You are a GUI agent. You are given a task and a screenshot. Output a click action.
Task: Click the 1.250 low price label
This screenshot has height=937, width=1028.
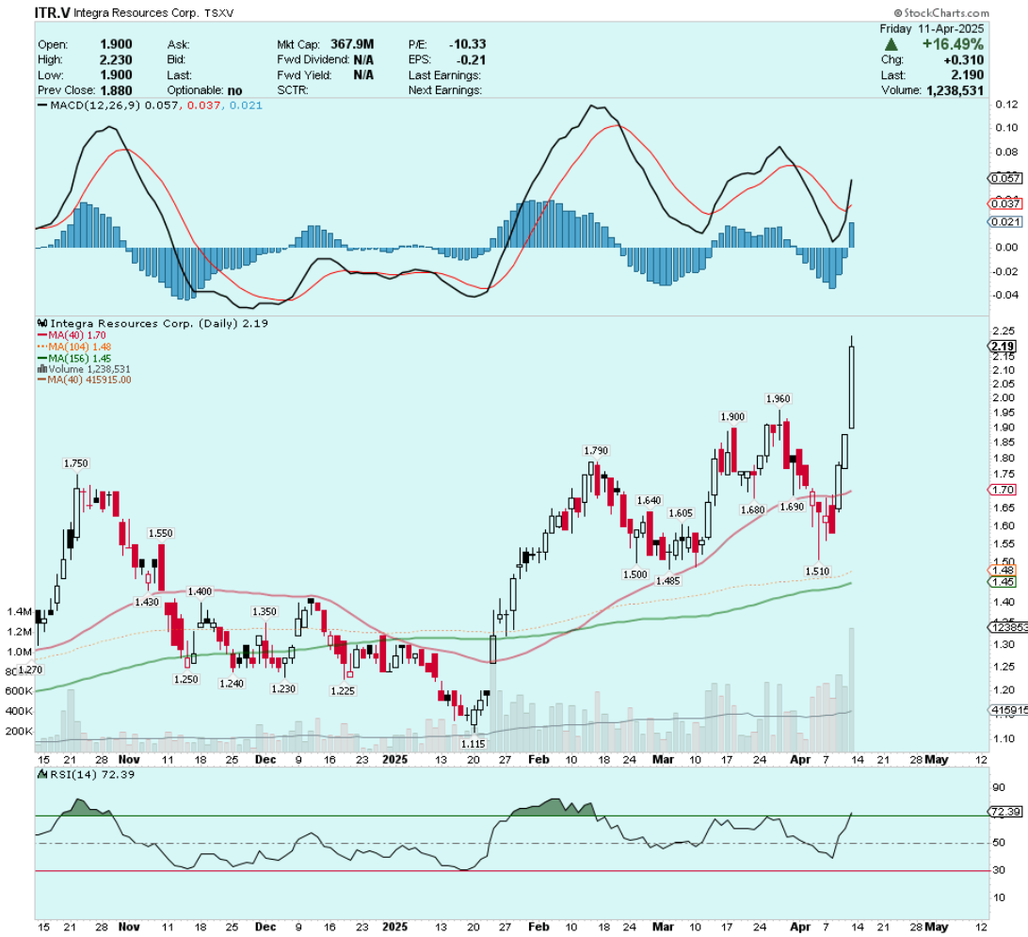pyautogui.click(x=185, y=680)
